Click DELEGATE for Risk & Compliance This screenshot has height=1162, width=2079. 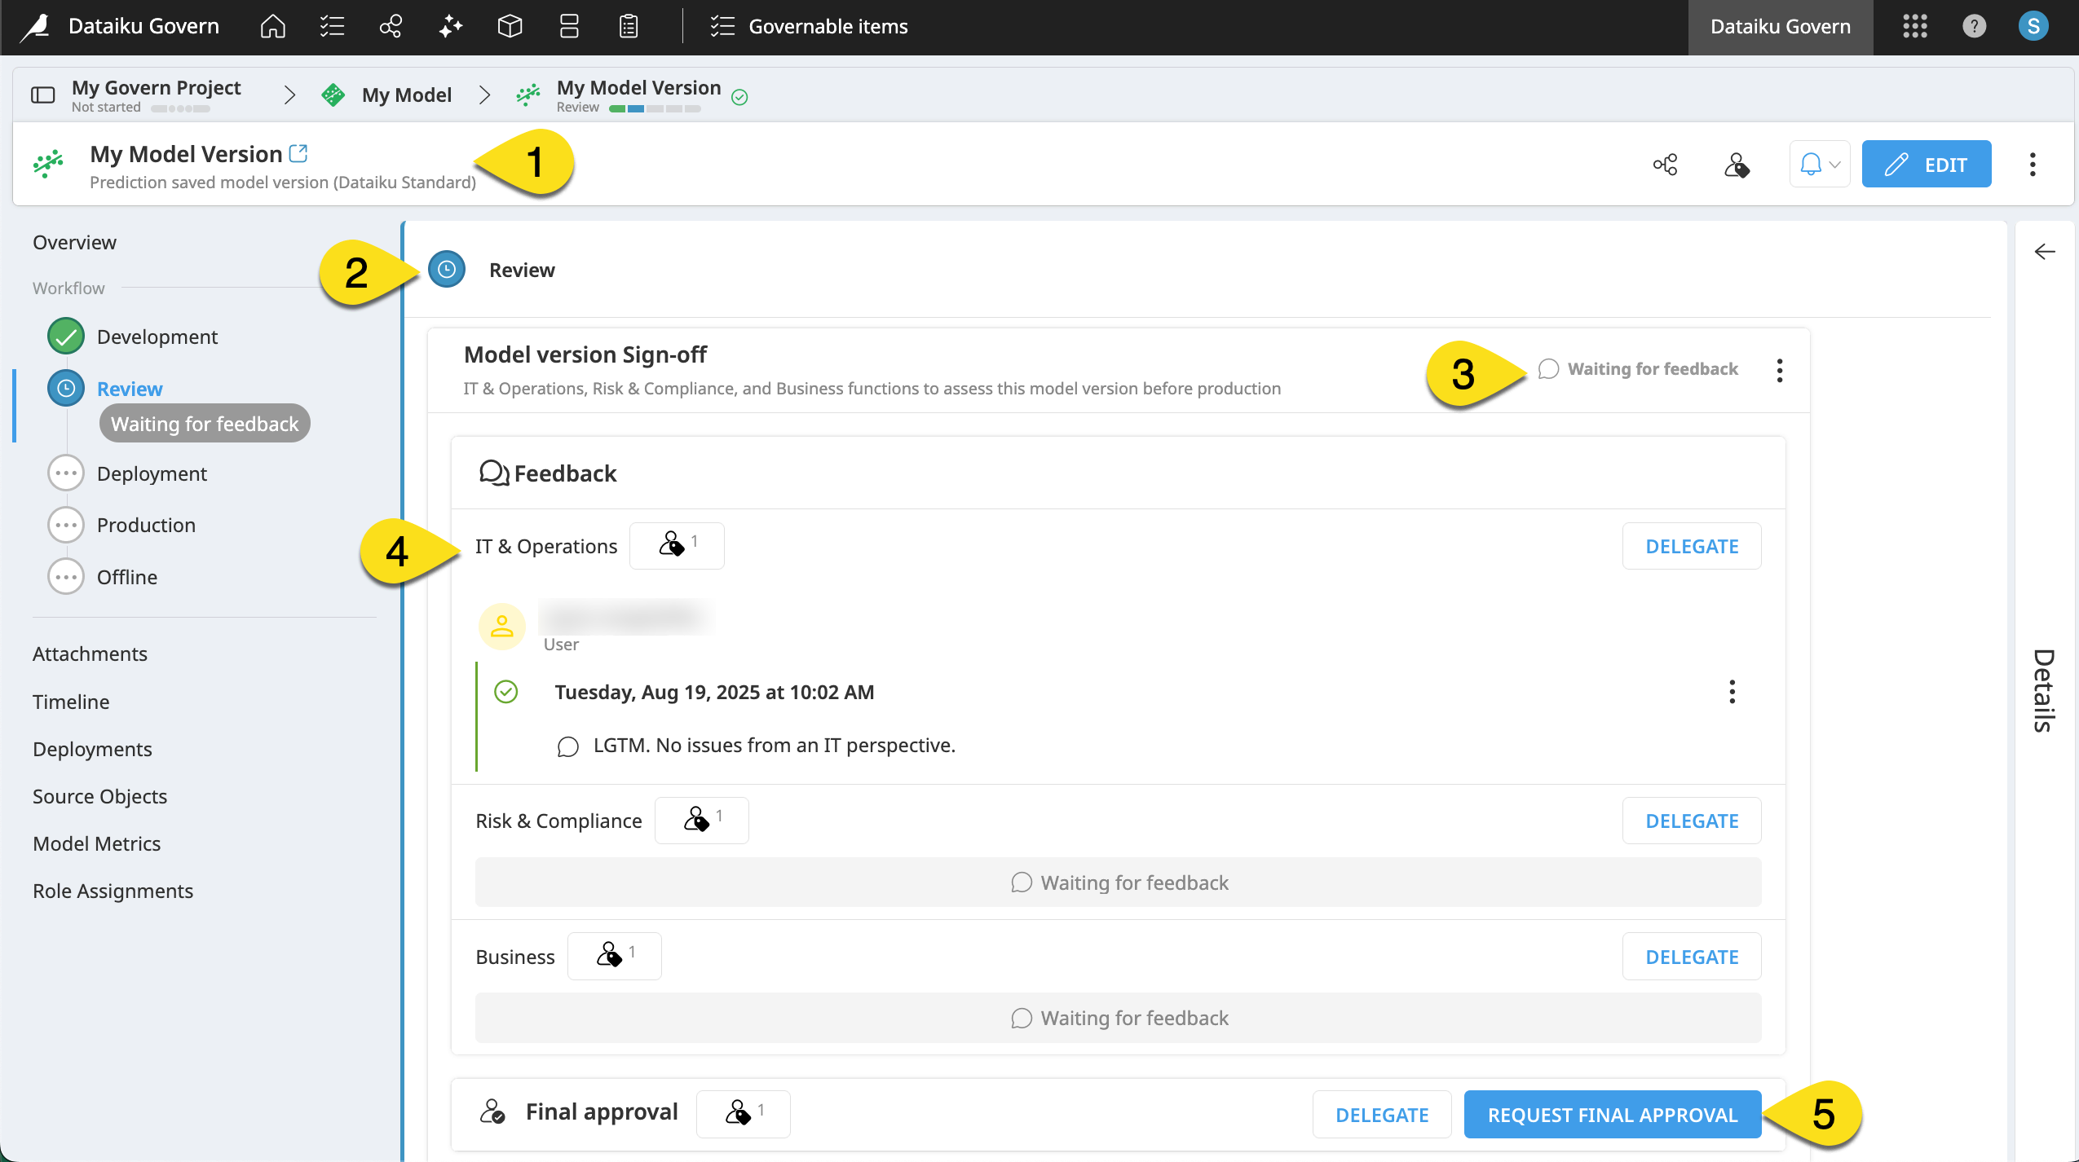point(1691,821)
